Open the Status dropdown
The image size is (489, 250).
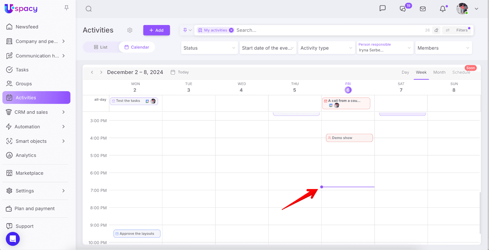pos(209,48)
